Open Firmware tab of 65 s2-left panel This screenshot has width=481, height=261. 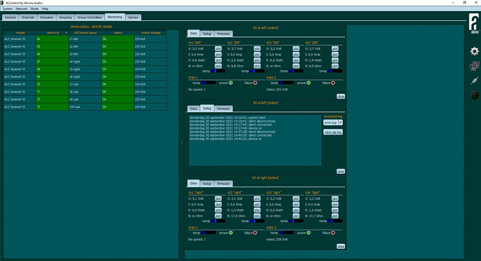pyautogui.click(x=223, y=109)
